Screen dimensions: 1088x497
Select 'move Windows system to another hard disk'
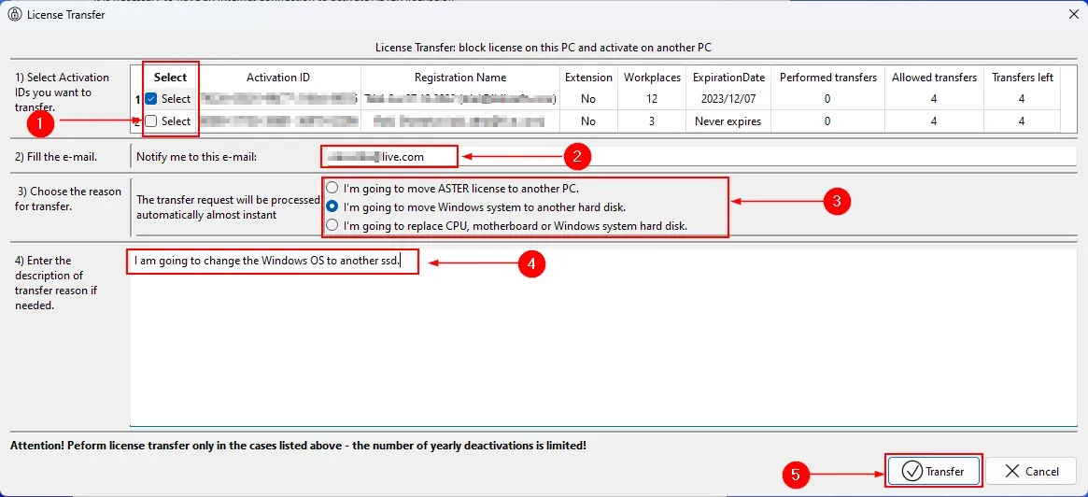tap(332, 206)
